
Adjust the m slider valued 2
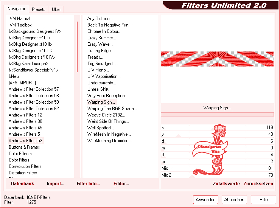point(217,161)
